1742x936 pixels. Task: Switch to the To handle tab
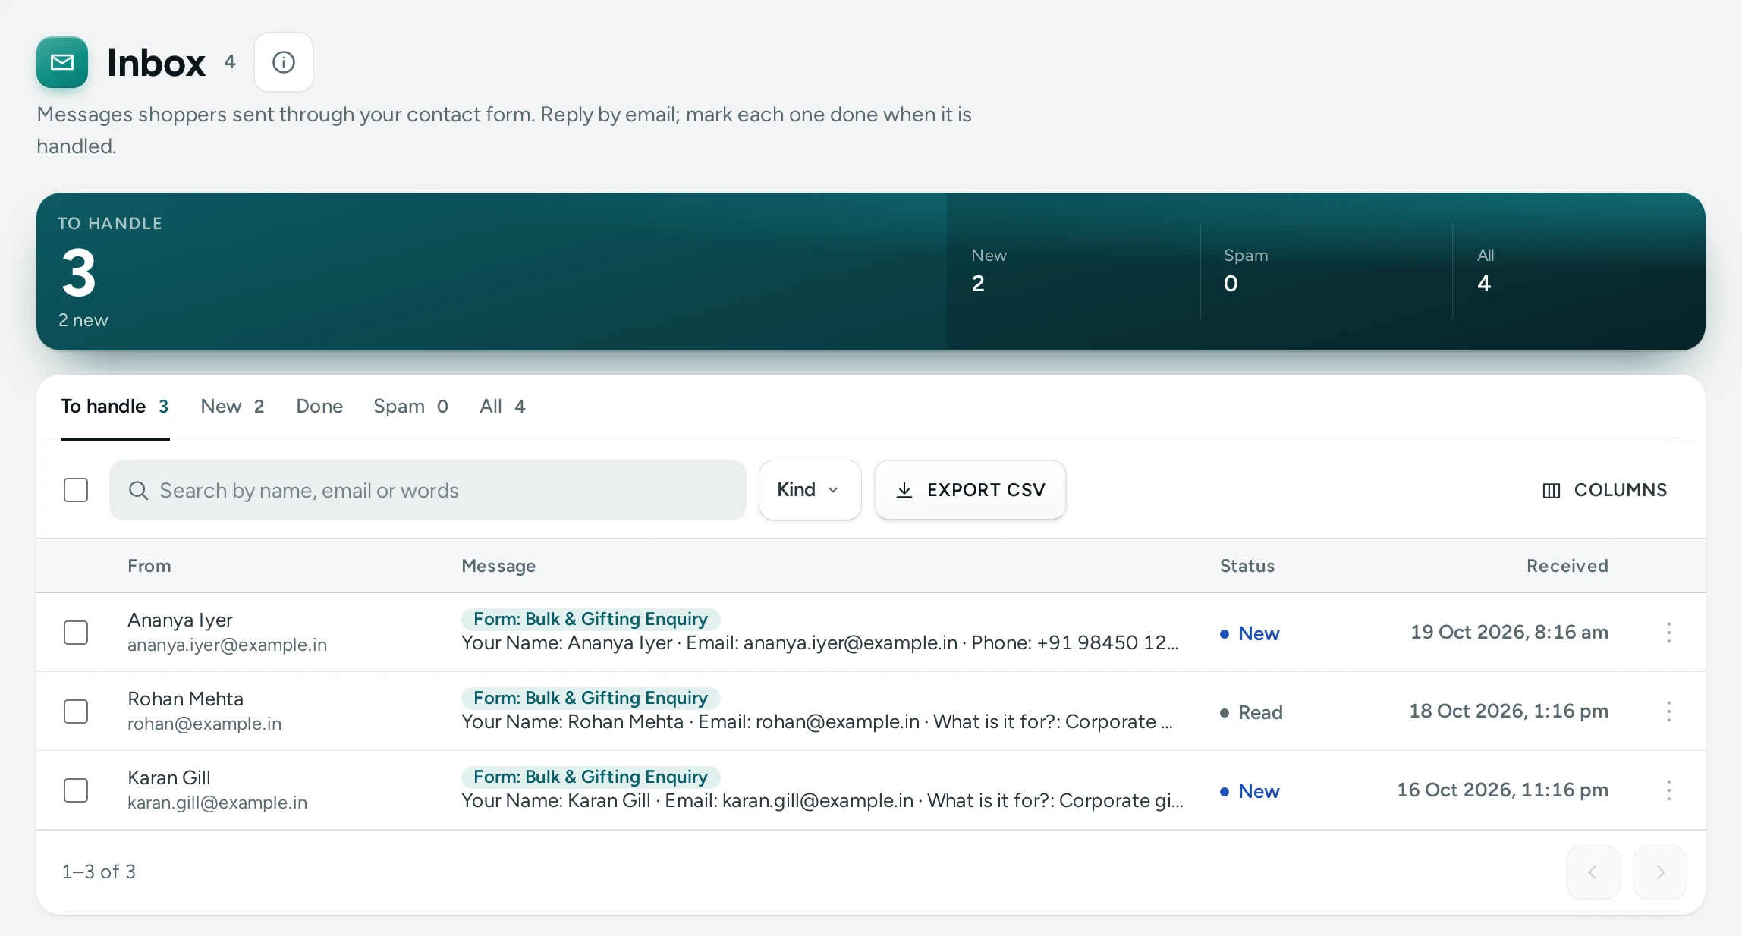click(115, 407)
